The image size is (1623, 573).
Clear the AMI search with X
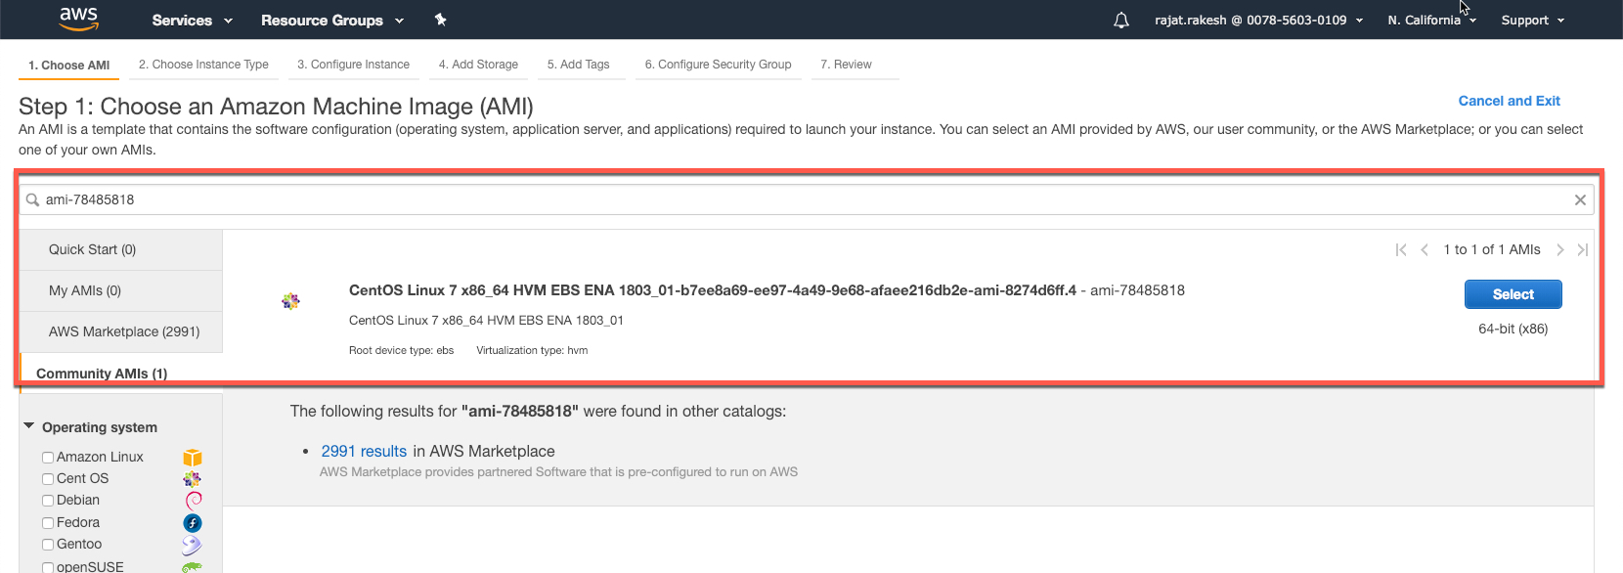(1580, 199)
